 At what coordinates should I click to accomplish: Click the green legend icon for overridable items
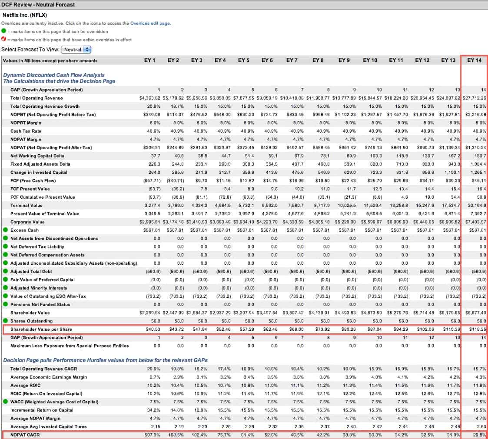4,31
